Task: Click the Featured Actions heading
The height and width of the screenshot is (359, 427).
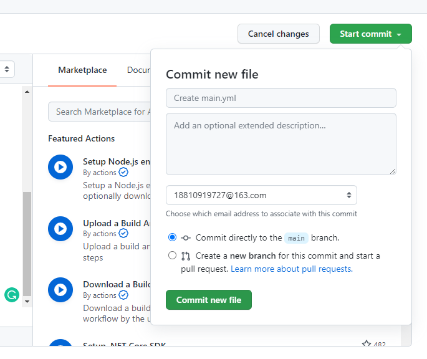Action: coord(81,138)
